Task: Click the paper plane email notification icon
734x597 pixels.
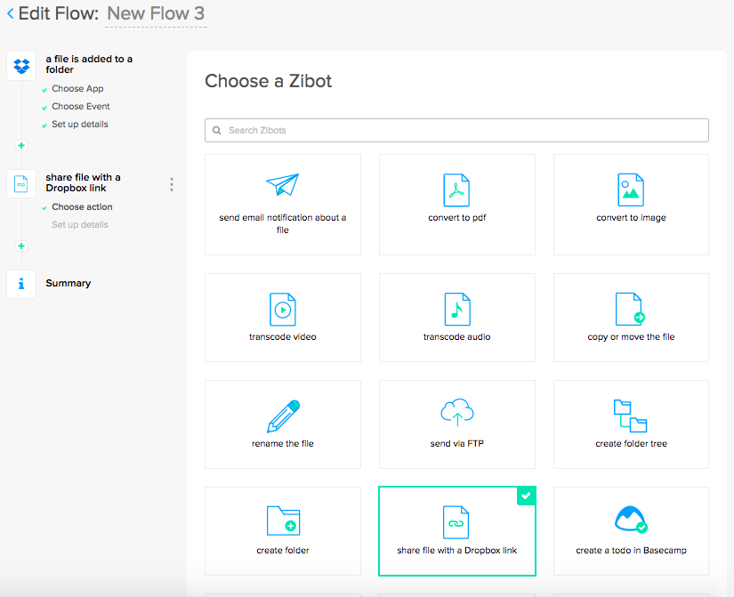Action: point(282,186)
